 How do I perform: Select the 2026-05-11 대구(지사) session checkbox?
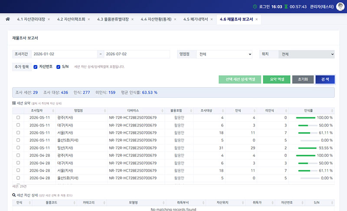click(18, 125)
